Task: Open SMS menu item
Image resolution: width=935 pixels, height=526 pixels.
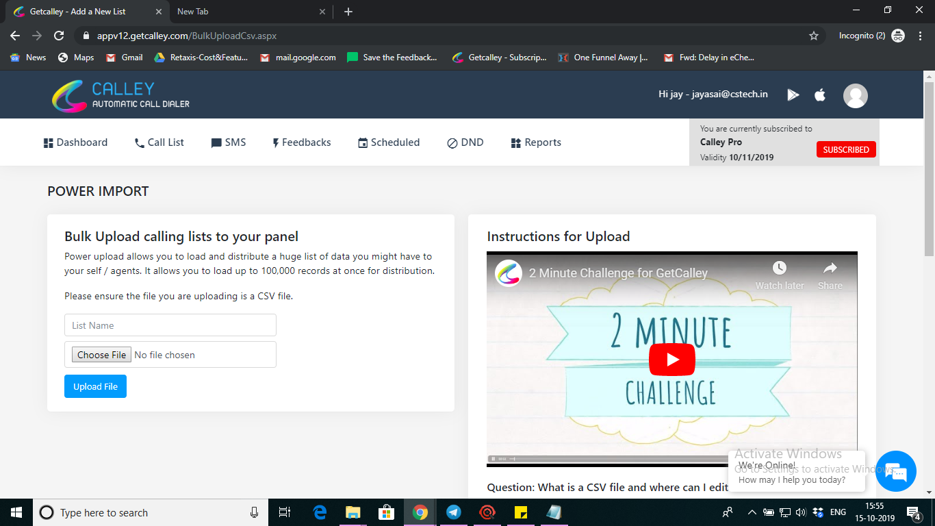Action: [229, 142]
